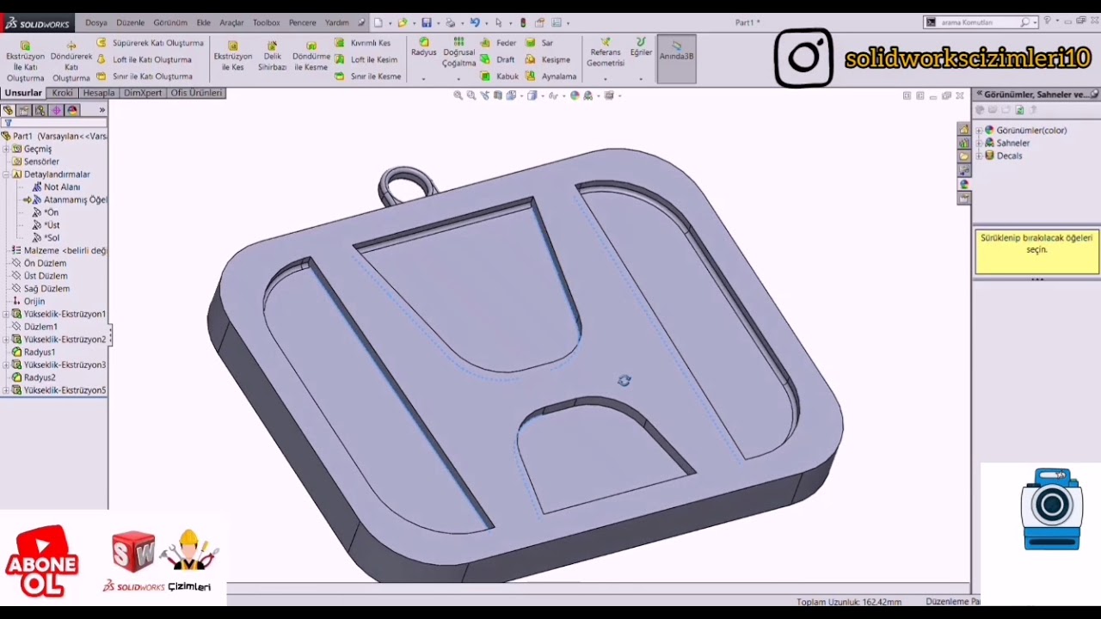Choose the Kabuk shell tool
Image resolution: width=1101 pixels, height=619 pixels.
click(x=499, y=77)
